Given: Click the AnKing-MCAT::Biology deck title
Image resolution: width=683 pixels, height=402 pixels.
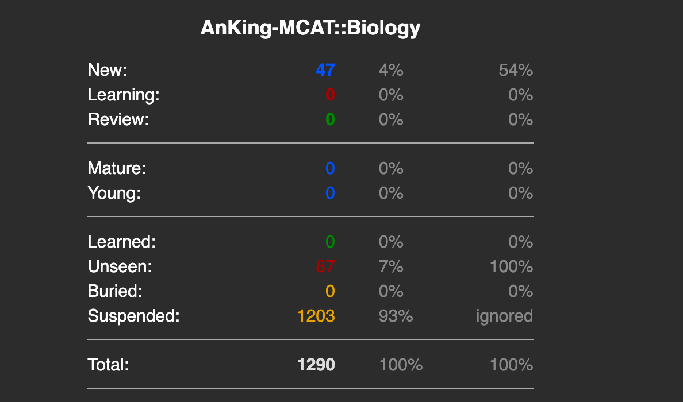Looking at the screenshot, I should (310, 28).
